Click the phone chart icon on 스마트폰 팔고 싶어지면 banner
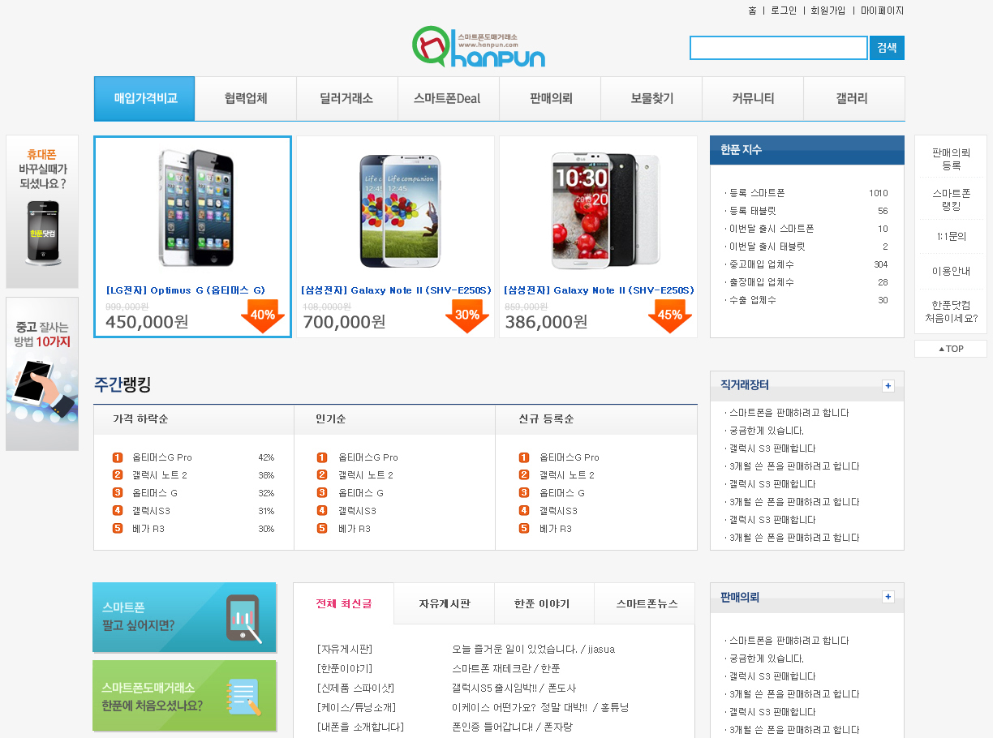Screen dimensions: 993x738 click(243, 619)
